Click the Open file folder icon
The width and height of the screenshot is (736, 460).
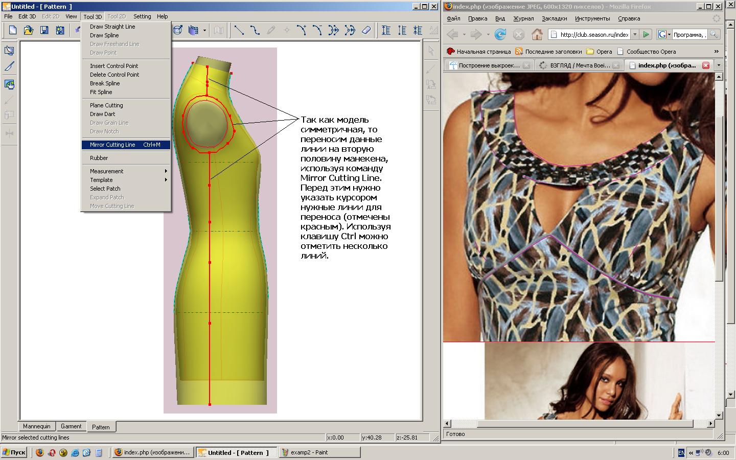[29, 31]
